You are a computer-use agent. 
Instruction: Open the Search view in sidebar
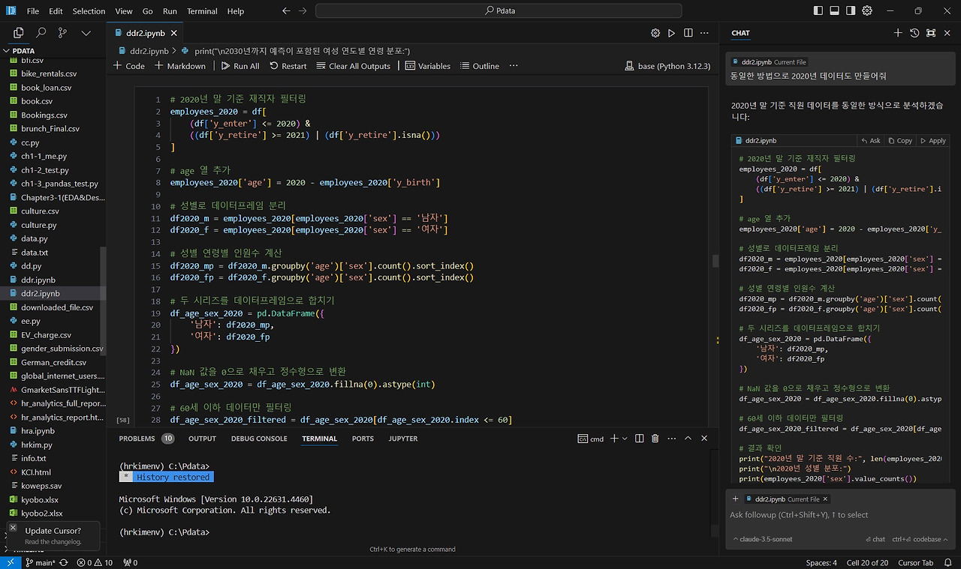point(41,33)
